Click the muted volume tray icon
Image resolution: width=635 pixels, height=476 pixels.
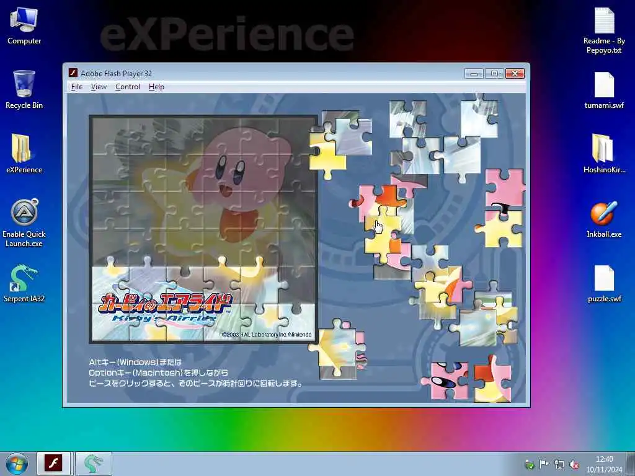[574, 464]
